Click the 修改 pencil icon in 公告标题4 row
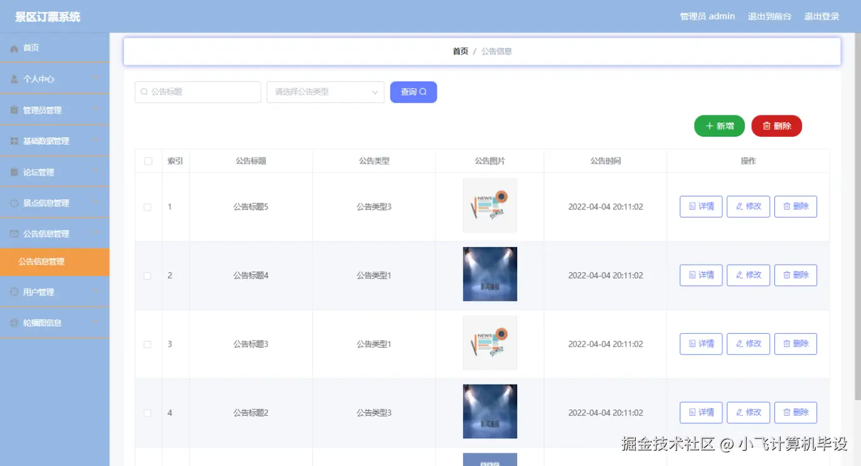 point(739,275)
